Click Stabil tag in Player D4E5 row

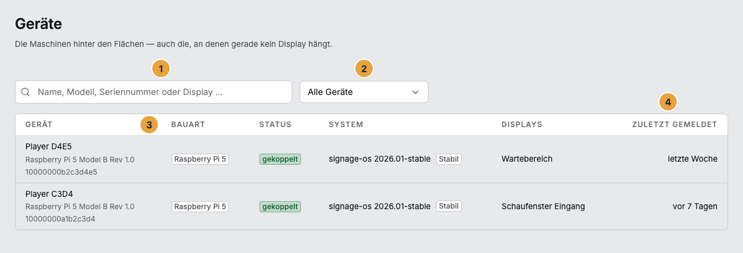pyautogui.click(x=449, y=159)
